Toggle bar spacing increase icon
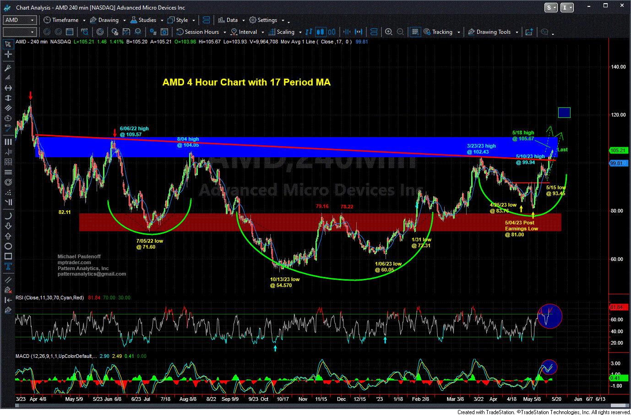Image resolution: width=631 pixels, height=415 pixels. [x=359, y=32]
